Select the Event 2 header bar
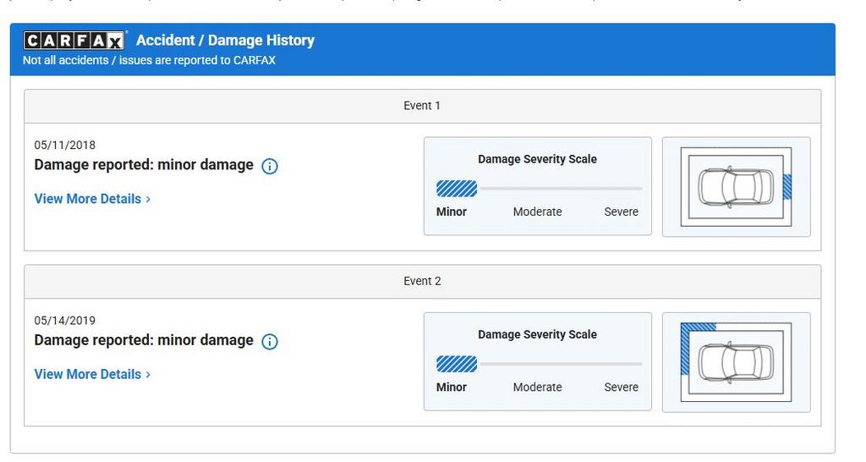The height and width of the screenshot is (462, 866). click(x=423, y=281)
